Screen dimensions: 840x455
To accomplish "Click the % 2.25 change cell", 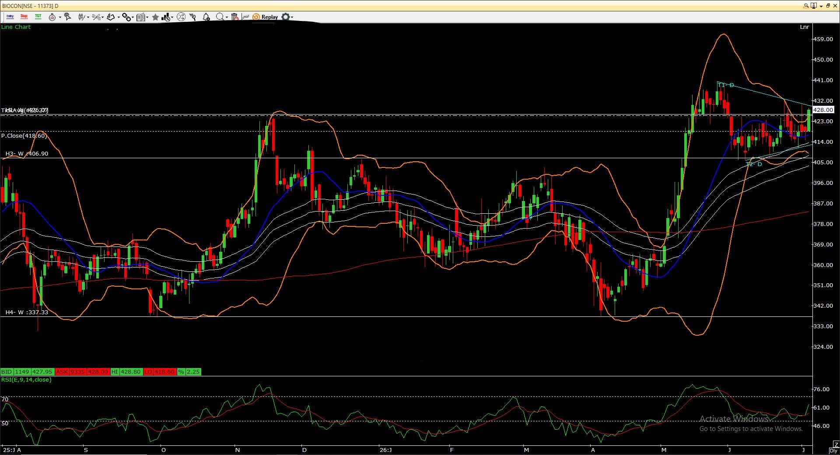I will click(x=189, y=372).
